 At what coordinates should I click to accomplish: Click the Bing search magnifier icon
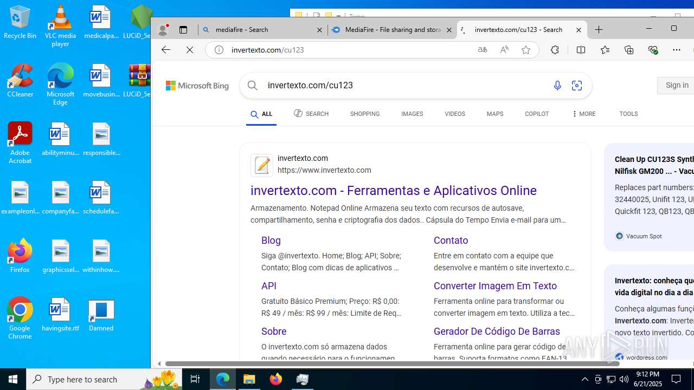pos(253,86)
